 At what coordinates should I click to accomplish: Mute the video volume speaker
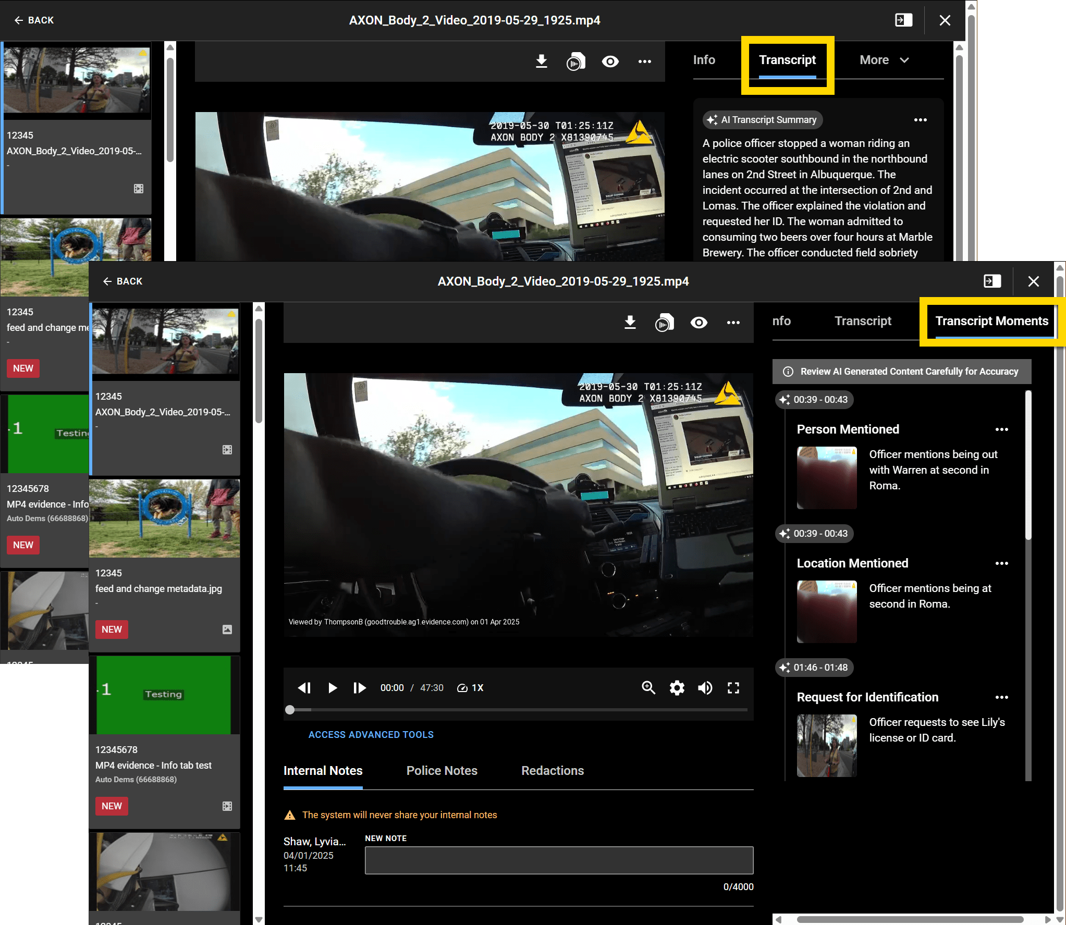(x=705, y=688)
